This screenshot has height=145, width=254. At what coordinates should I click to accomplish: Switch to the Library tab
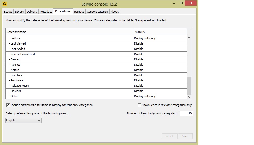point(20,12)
